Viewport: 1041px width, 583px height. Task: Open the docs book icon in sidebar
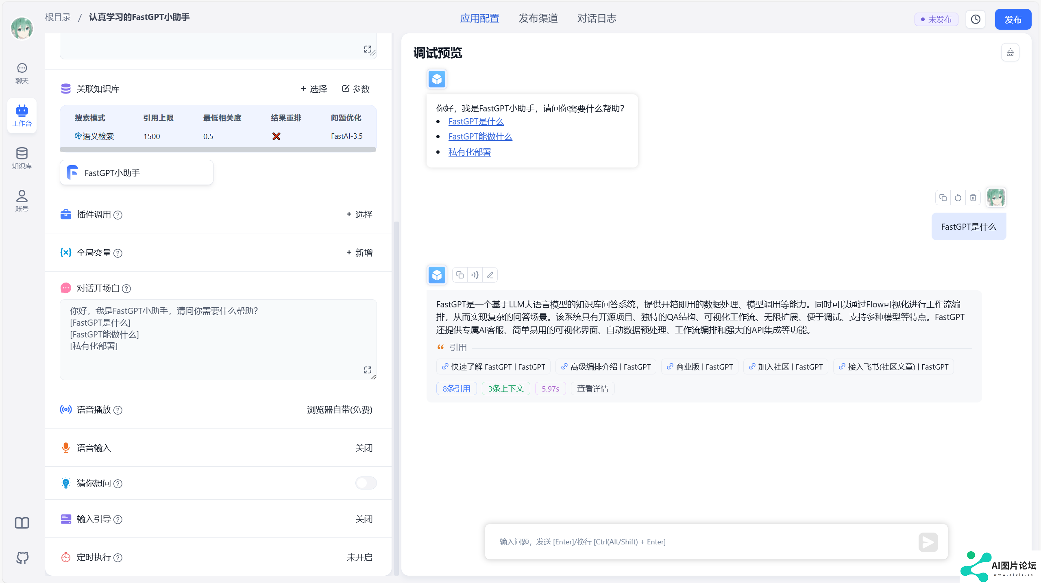click(x=22, y=522)
